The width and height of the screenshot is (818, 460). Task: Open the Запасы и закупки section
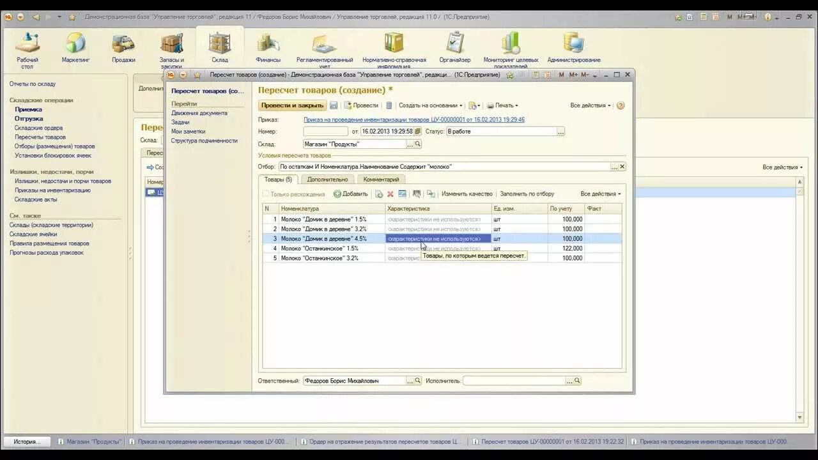(171, 50)
